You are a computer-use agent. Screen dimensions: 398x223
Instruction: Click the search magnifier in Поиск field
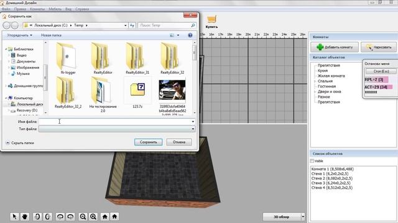pos(193,25)
